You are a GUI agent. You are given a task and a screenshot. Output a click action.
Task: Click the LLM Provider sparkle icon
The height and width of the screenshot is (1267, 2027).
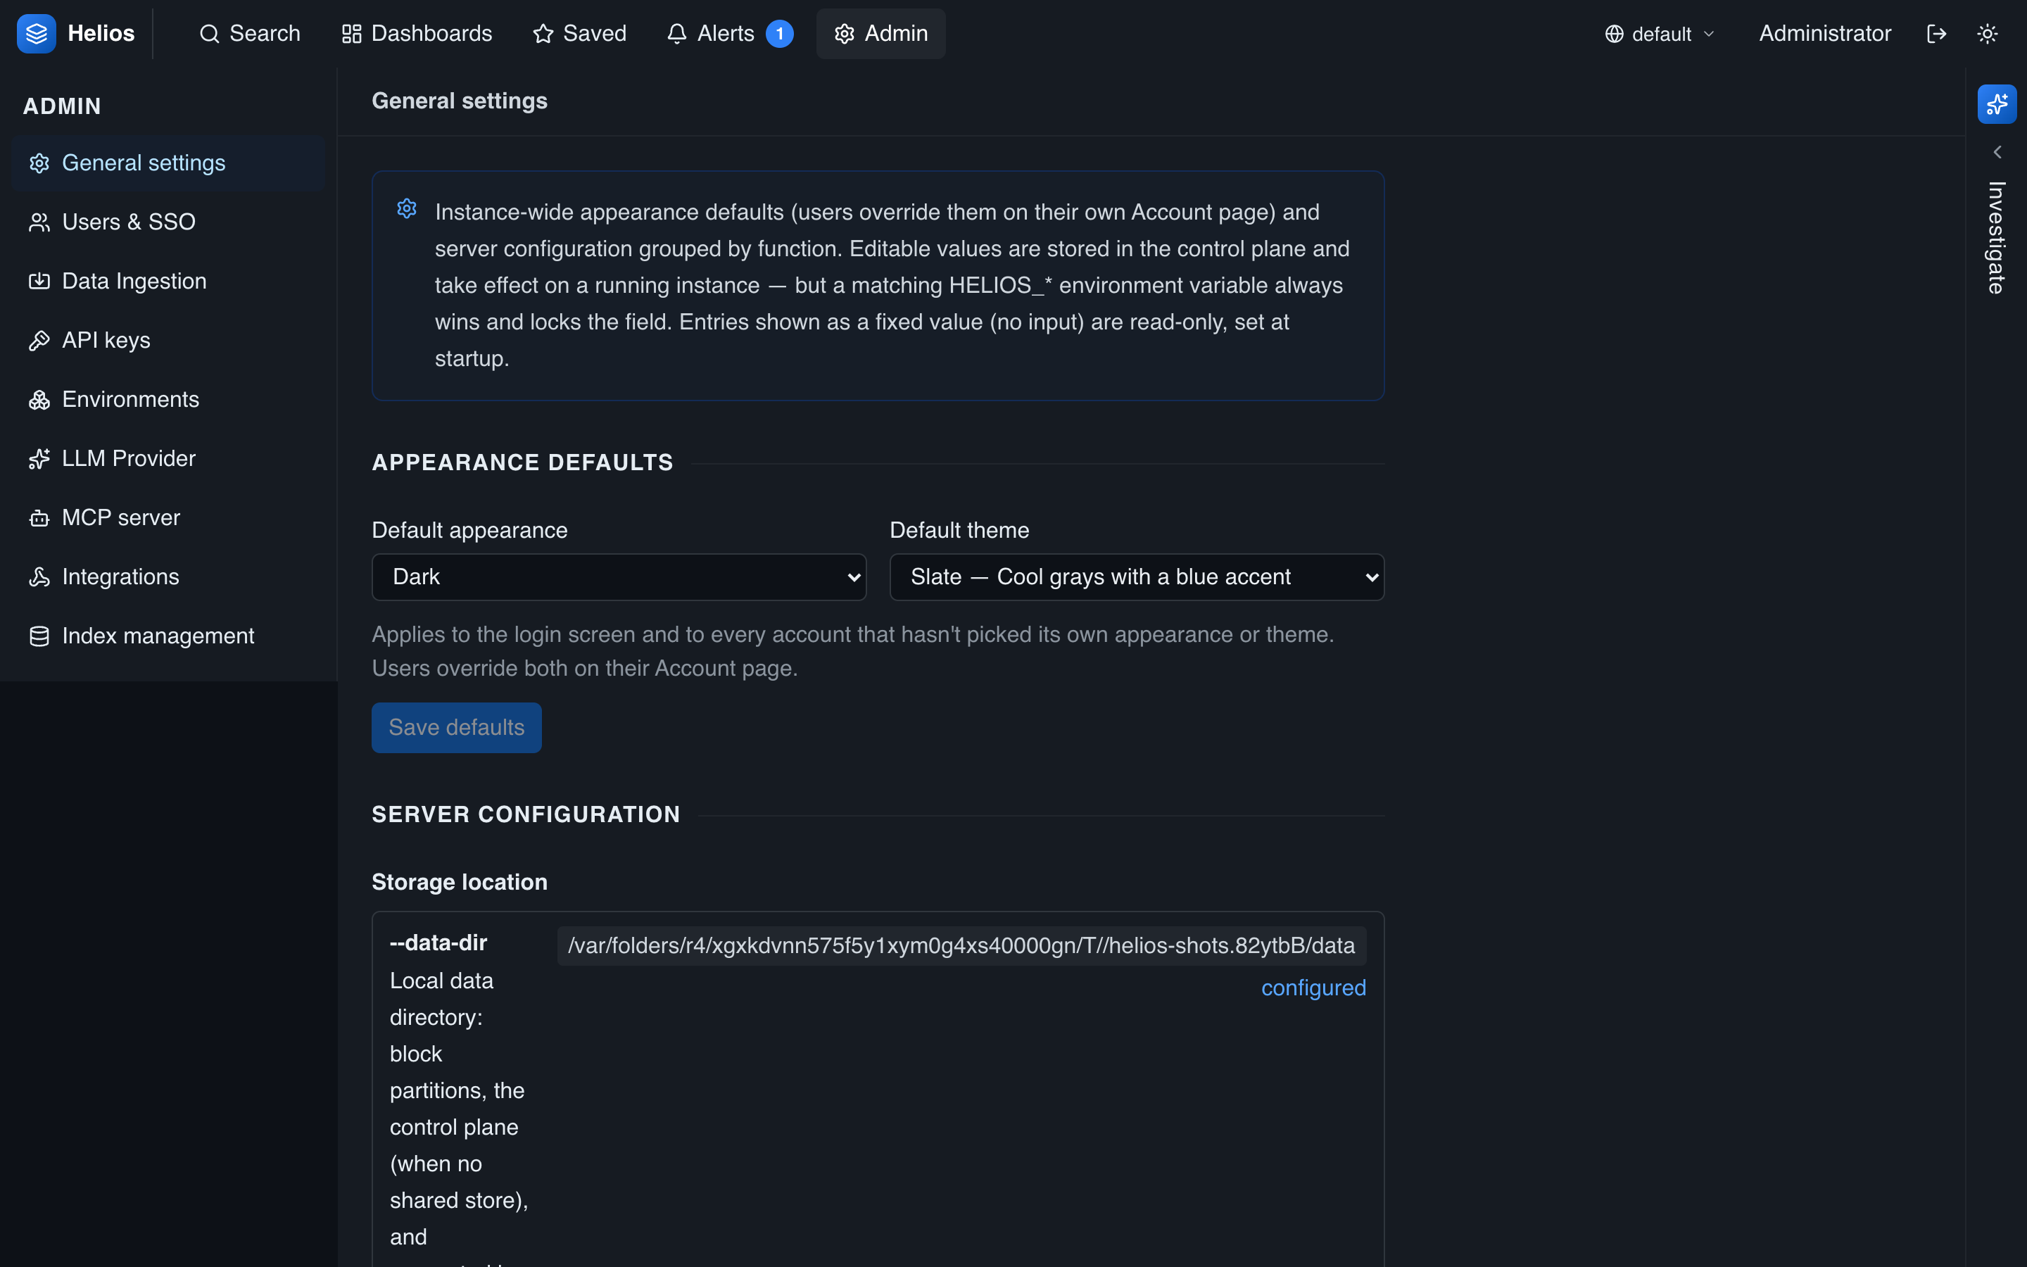click(x=39, y=458)
